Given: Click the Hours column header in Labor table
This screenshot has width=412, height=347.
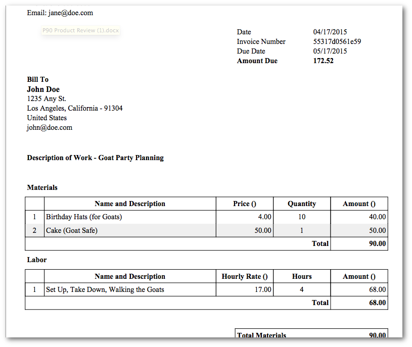Looking at the screenshot, I should click(x=301, y=276).
